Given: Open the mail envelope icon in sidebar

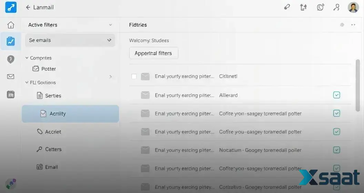Looking at the screenshot, I should point(11,77).
